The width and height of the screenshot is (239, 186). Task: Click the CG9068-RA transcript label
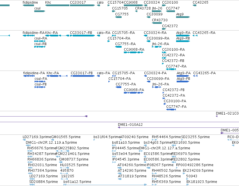[x=134, y=50]
